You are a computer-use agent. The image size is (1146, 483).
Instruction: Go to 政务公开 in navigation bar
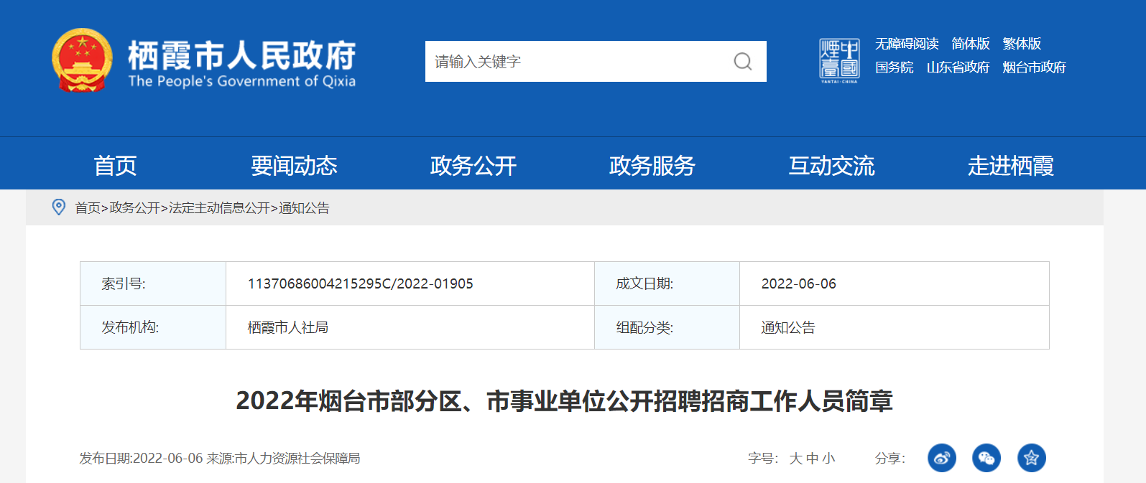[x=473, y=166]
